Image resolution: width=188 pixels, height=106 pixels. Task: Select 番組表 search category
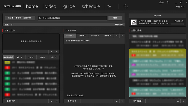coord(18,18)
